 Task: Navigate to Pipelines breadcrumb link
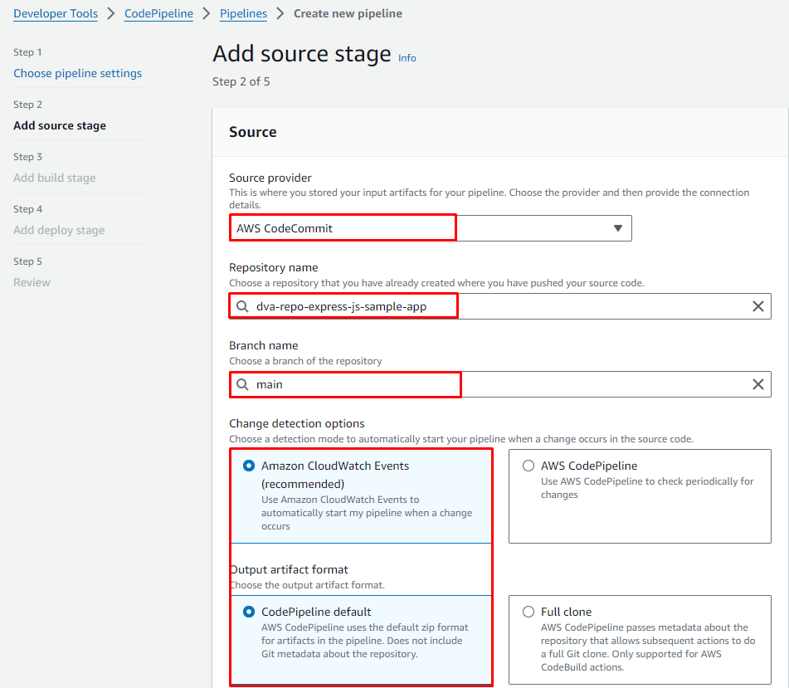(x=243, y=14)
